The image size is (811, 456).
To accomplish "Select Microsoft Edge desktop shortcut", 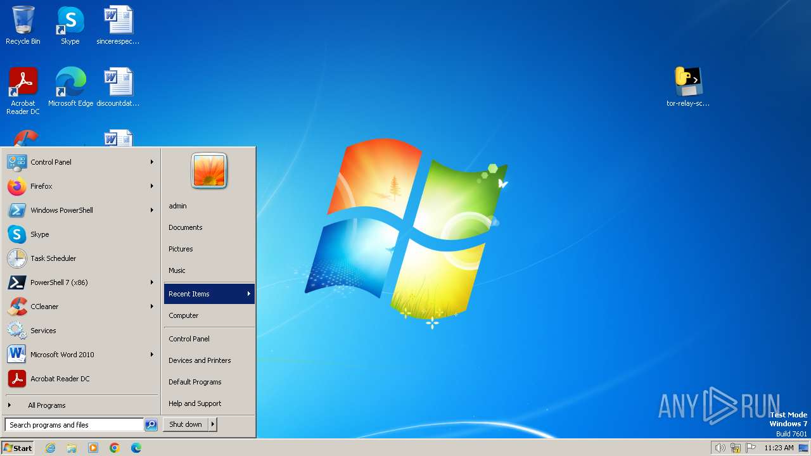I will [70, 87].
